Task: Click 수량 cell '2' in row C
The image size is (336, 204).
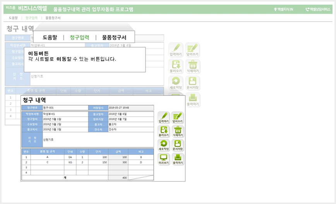Action: 82,162
